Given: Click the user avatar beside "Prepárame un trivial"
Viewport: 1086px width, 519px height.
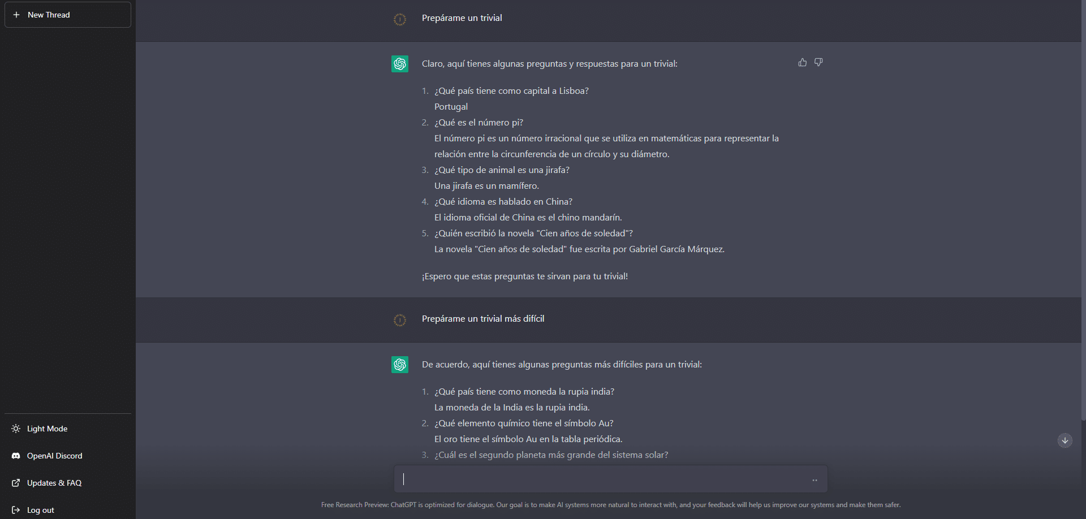Looking at the screenshot, I should (400, 20).
